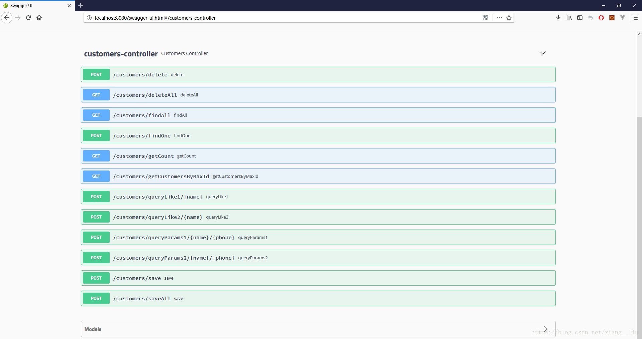This screenshot has height=339, width=642.
Task: Click the orange square extension icon
Action: (612, 18)
